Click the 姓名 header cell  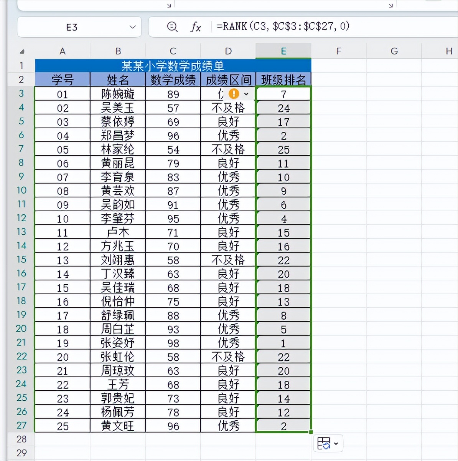[x=118, y=80]
